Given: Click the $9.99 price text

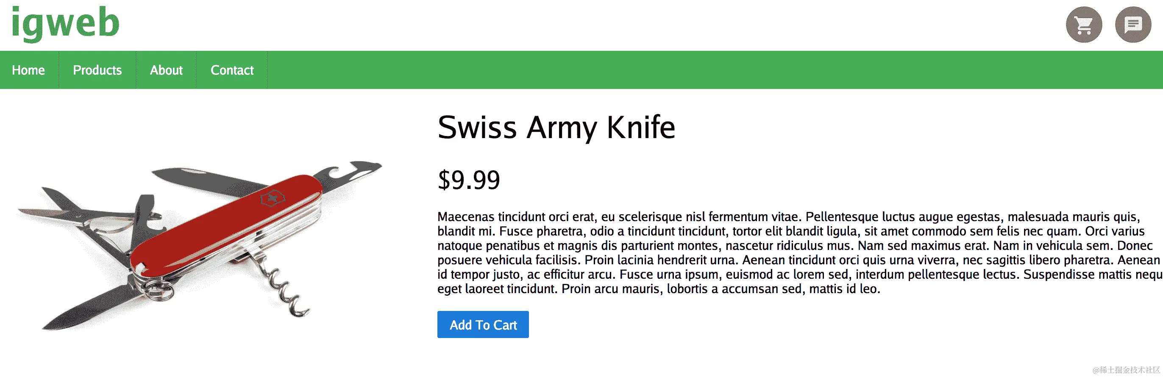Looking at the screenshot, I should 469,180.
